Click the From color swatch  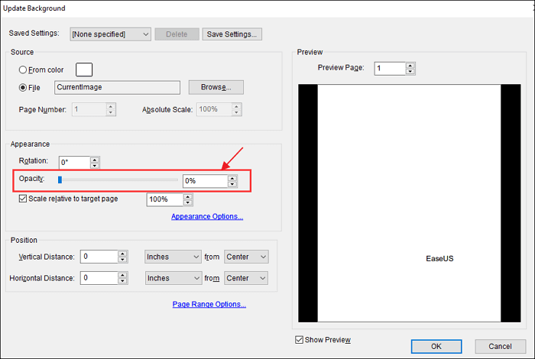pyautogui.click(x=84, y=70)
